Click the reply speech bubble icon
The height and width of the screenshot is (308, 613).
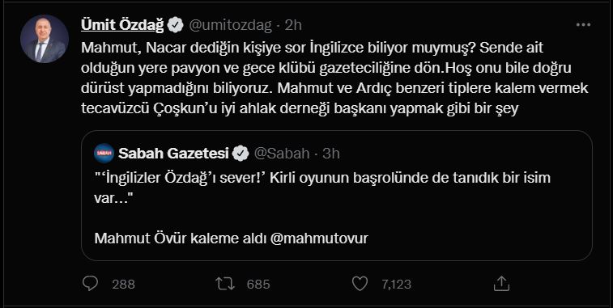click(91, 284)
